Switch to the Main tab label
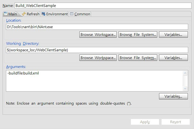 point(13,14)
